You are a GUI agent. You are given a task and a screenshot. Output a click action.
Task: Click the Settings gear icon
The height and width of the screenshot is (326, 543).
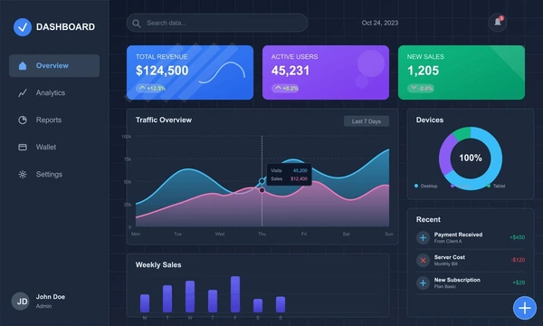click(x=23, y=174)
